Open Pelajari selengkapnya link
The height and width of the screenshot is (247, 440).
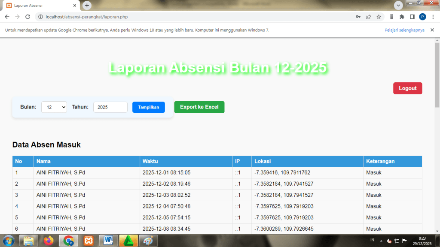404,30
